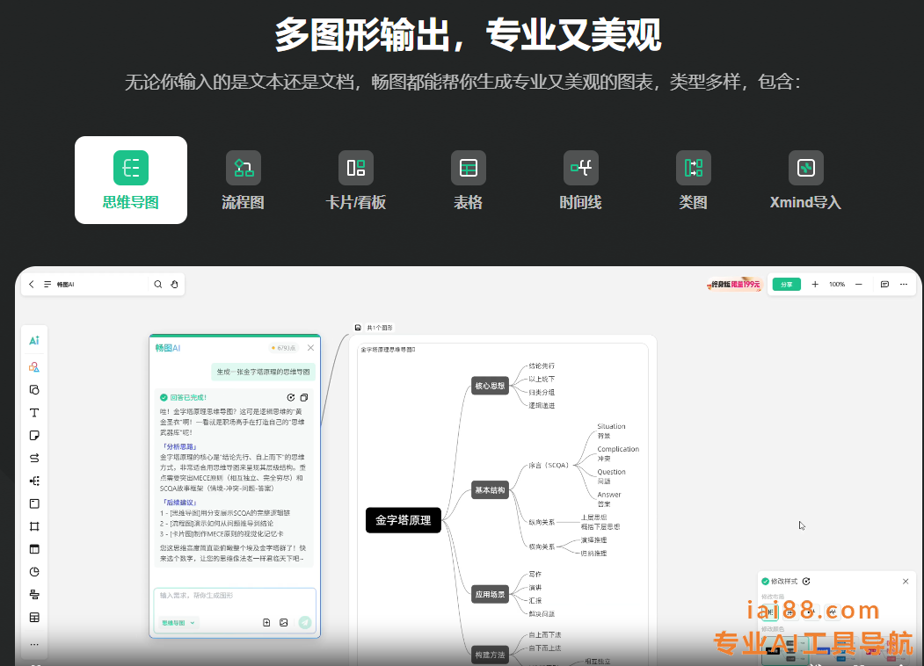This screenshot has height=666, width=924.
Task: Select the 基本结构 mind map node
Action: point(491,490)
